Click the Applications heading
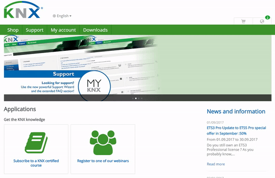This screenshot has width=275, height=178. coord(20,109)
